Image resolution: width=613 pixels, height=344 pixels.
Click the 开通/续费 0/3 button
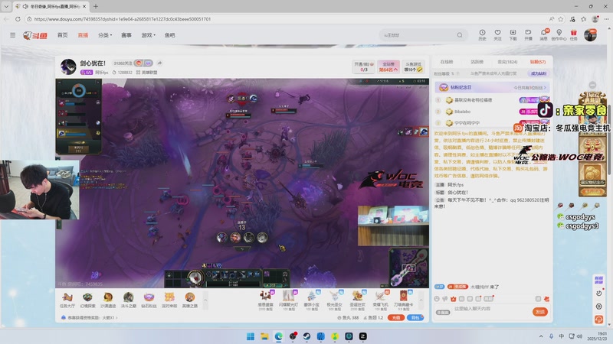tap(364, 67)
